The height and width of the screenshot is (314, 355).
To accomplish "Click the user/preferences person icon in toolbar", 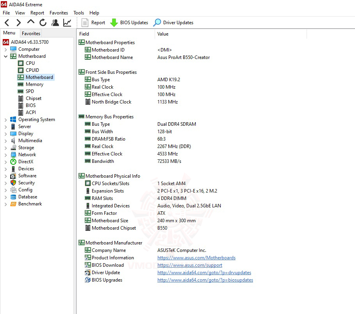I will click(55, 22).
